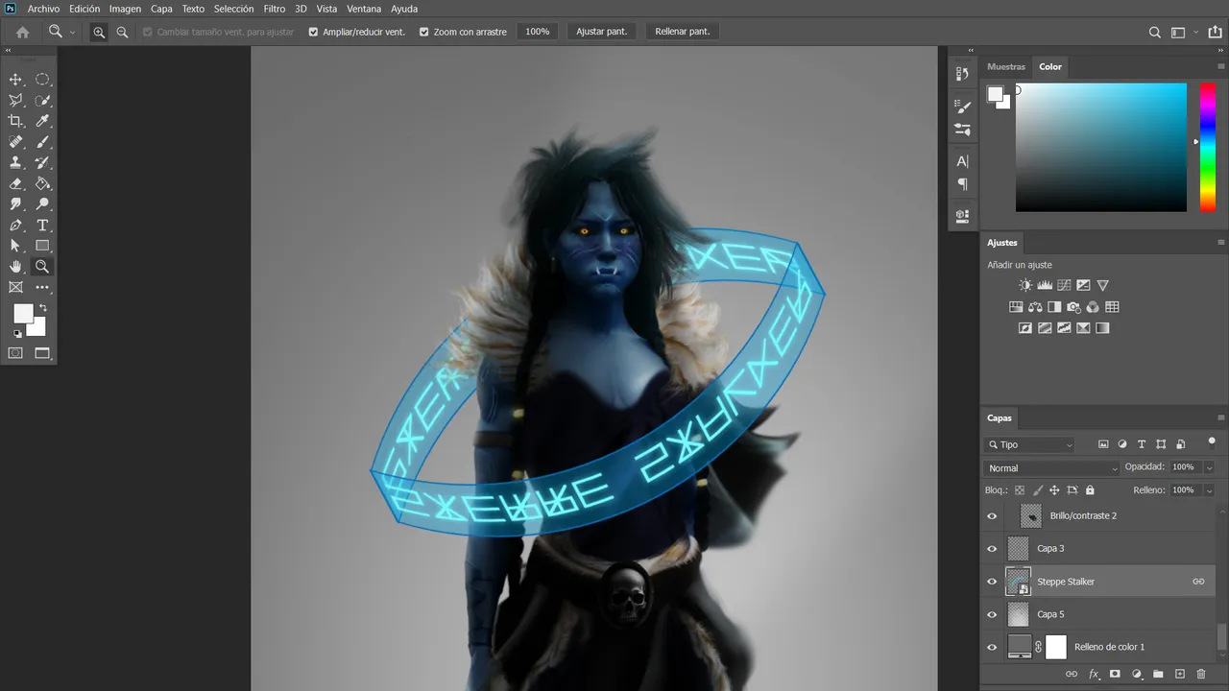Click the vertical hue spectrum slider
Image resolution: width=1229 pixels, height=691 pixels.
pyautogui.click(x=1207, y=147)
